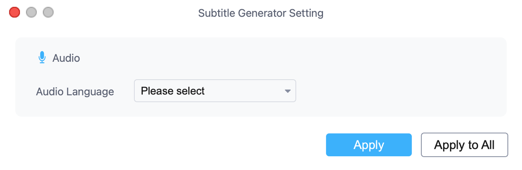
Task: Click the Apply button
Action: tap(369, 145)
